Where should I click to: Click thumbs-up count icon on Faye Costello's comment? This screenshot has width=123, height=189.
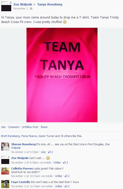point(66,186)
